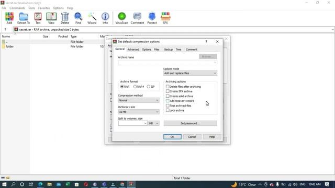Click the taskbar search icon
The width and height of the screenshot is (335, 188).
[x=13, y=184]
